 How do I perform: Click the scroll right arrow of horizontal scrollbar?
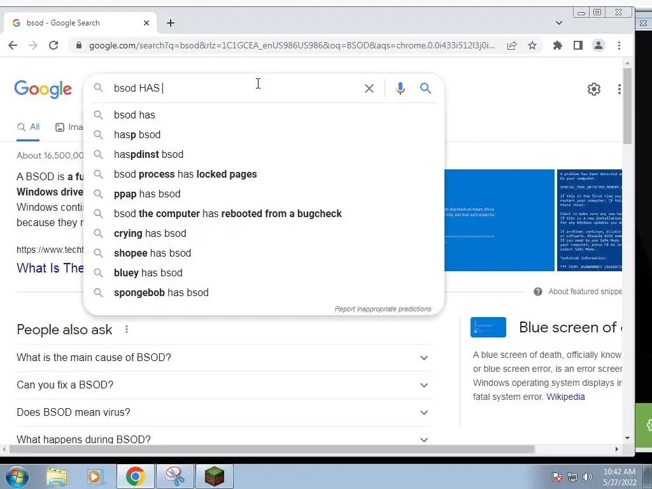[616, 449]
